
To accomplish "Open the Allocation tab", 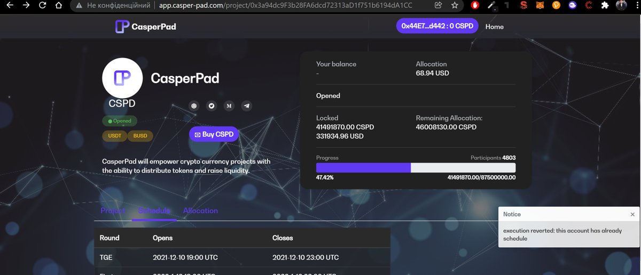I will pos(200,211).
